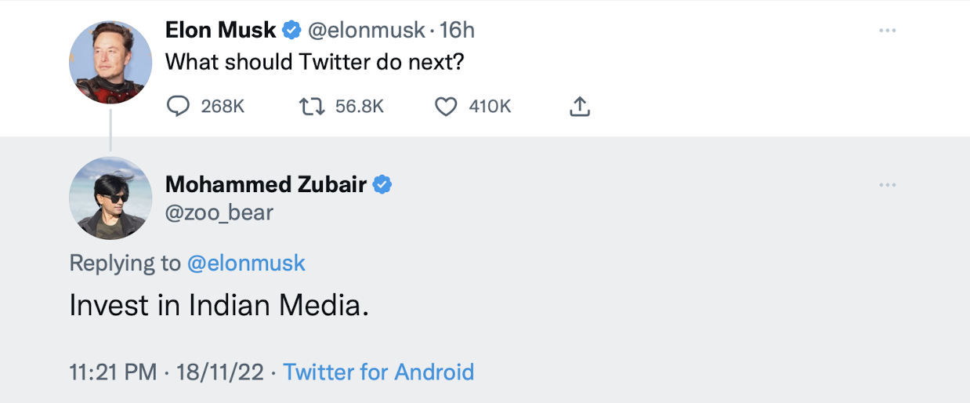970x403 pixels.
Task: Open the more options menu on Mohammed Zubair's reply
Action: (x=887, y=185)
